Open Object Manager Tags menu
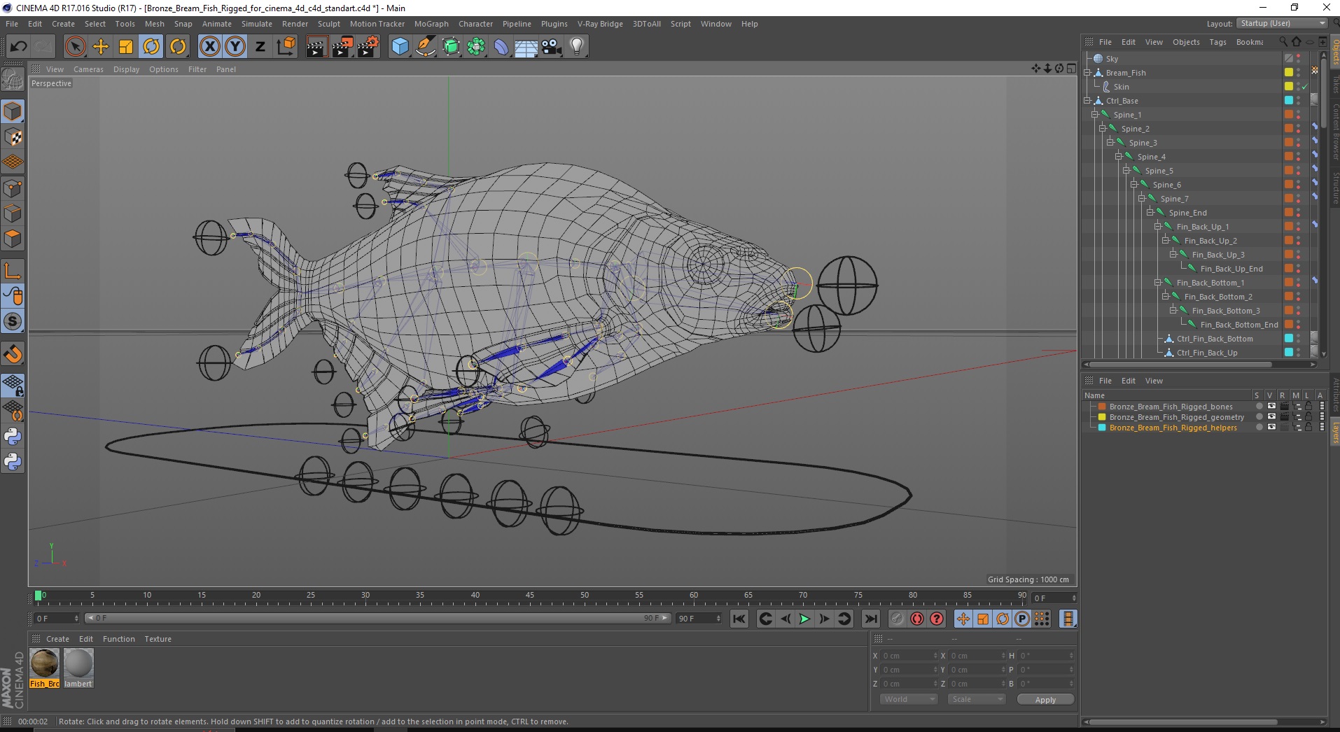This screenshot has height=732, width=1340. [1217, 42]
